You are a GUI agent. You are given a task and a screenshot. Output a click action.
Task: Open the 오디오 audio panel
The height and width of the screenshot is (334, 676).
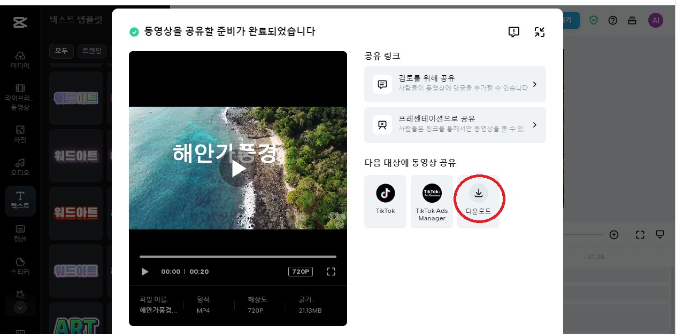pyautogui.click(x=20, y=166)
